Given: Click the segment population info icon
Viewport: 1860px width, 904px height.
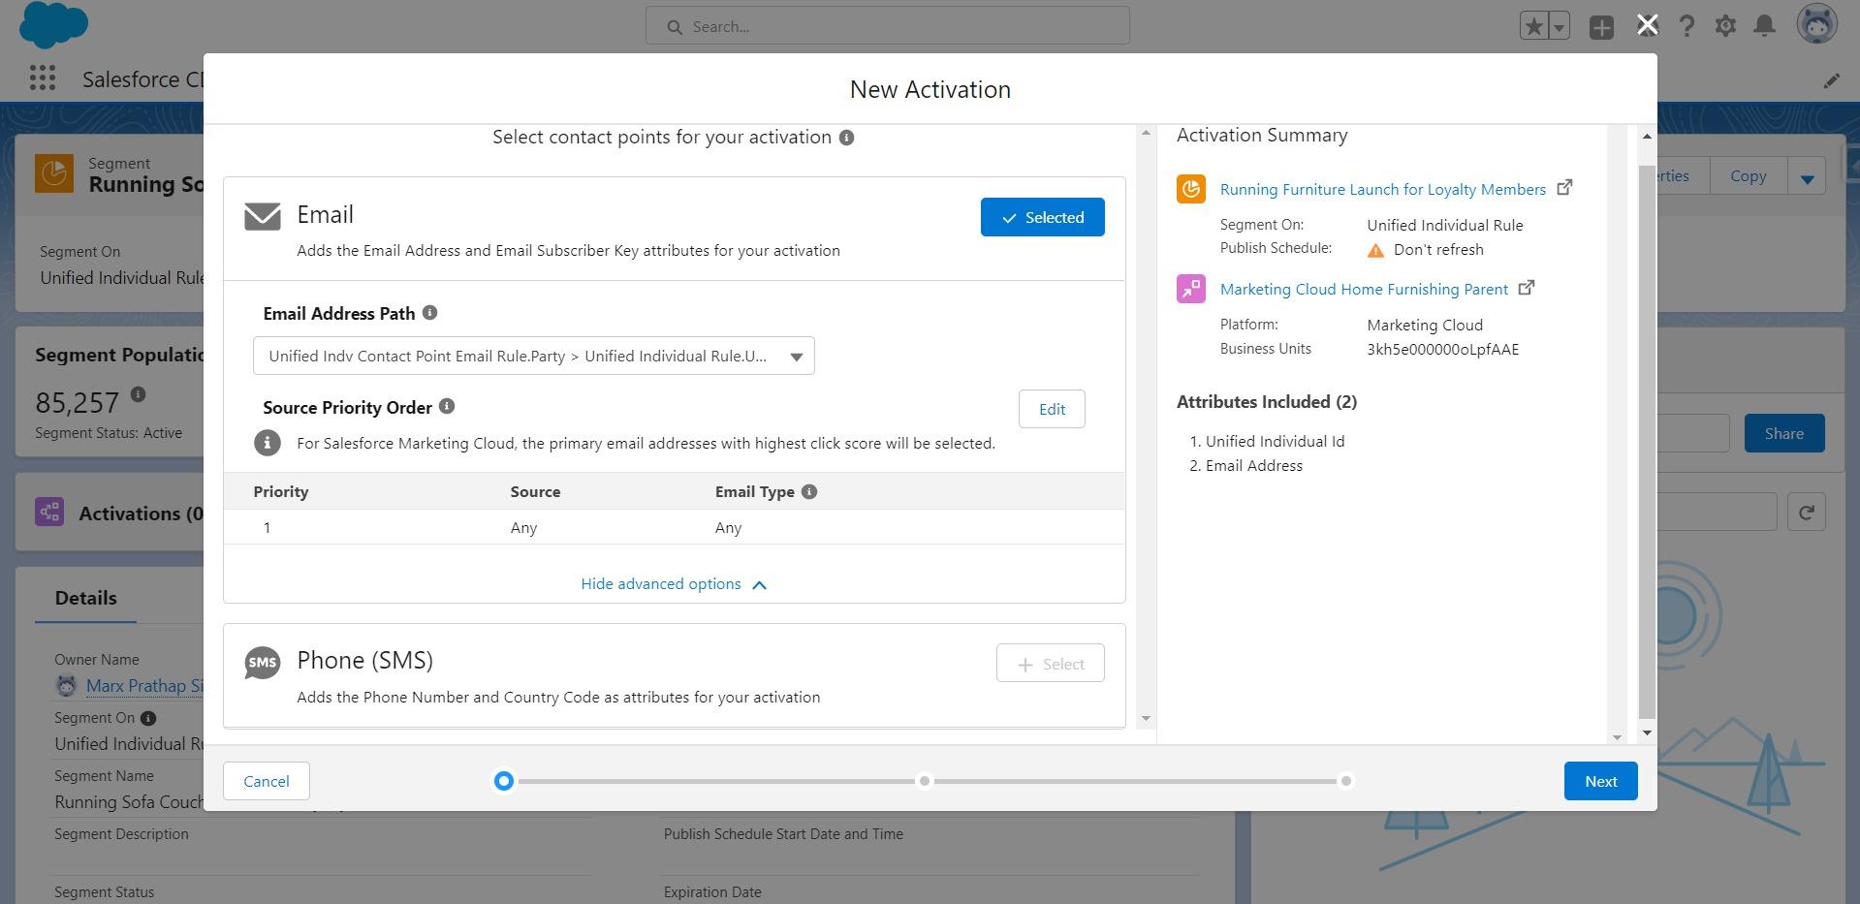Looking at the screenshot, I should tap(138, 393).
